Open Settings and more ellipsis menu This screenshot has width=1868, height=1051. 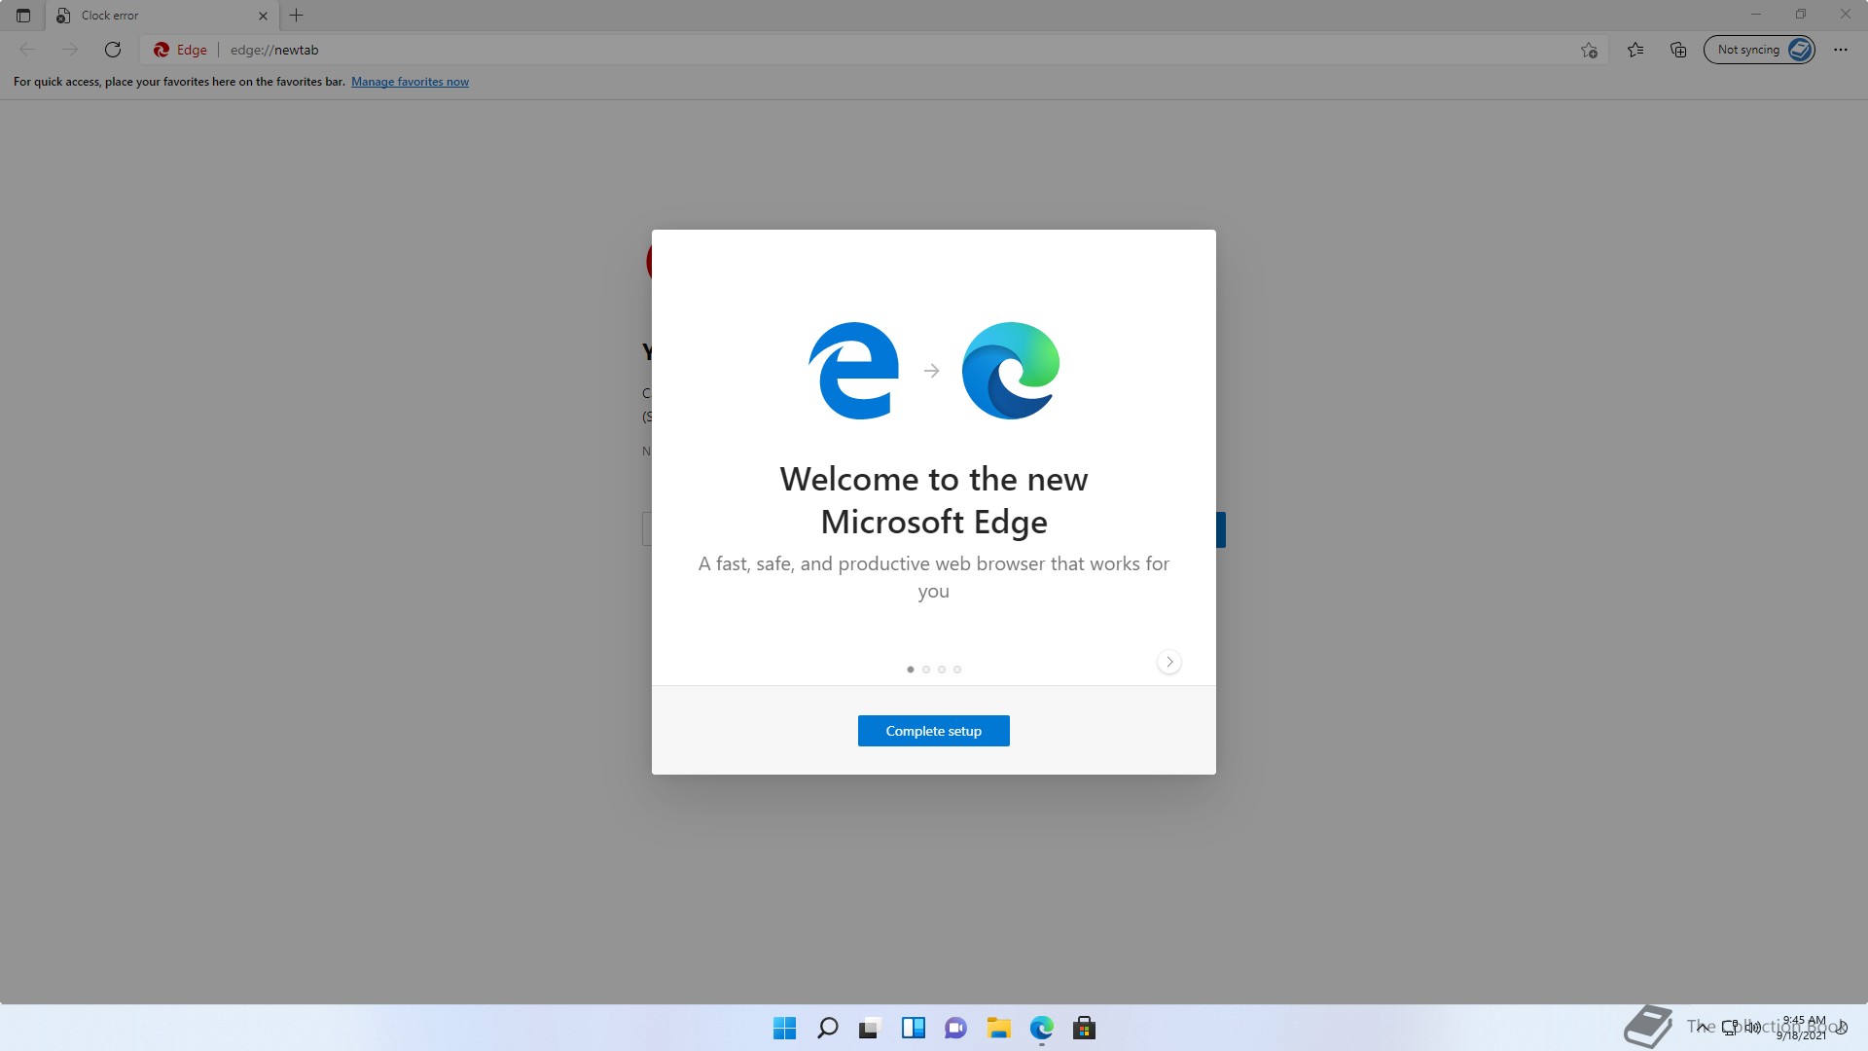tap(1841, 50)
